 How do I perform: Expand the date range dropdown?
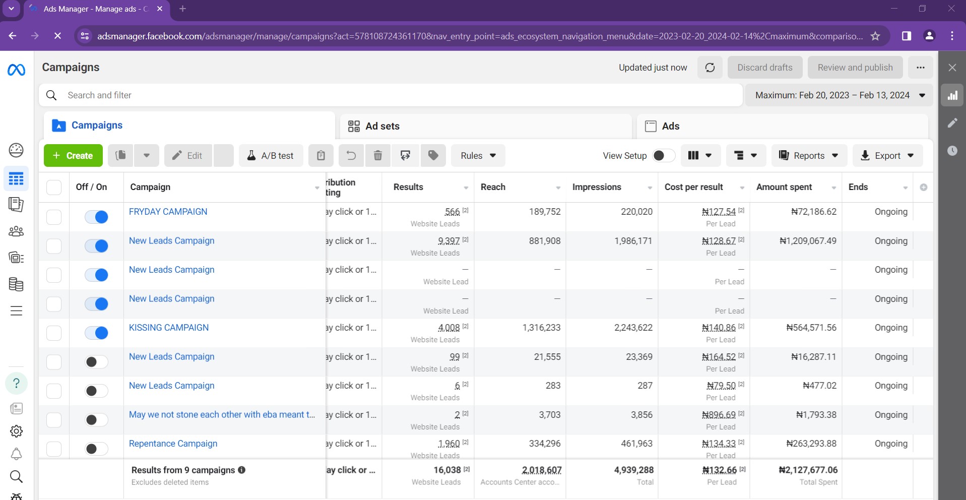pyautogui.click(x=839, y=95)
